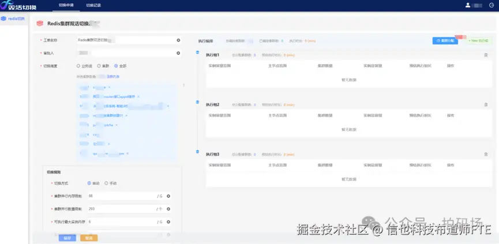Image resolution: width=499 pixels, height=244 pixels.
Task: Click the scrollbar beside the selected clusters list
Action: (x=183, y=85)
